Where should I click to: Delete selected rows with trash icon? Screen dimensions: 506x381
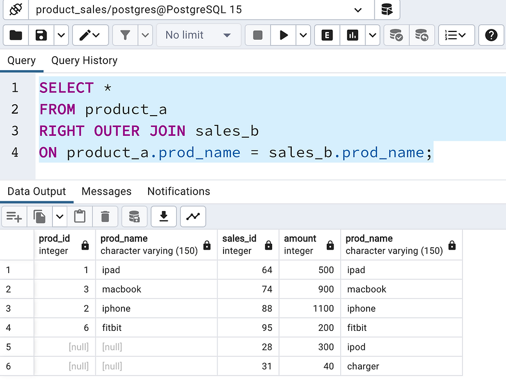coord(105,216)
